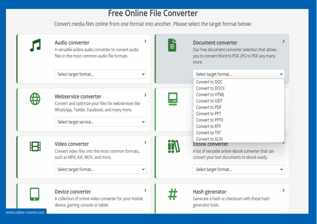Click the Webservice converter globe icon

(35, 99)
